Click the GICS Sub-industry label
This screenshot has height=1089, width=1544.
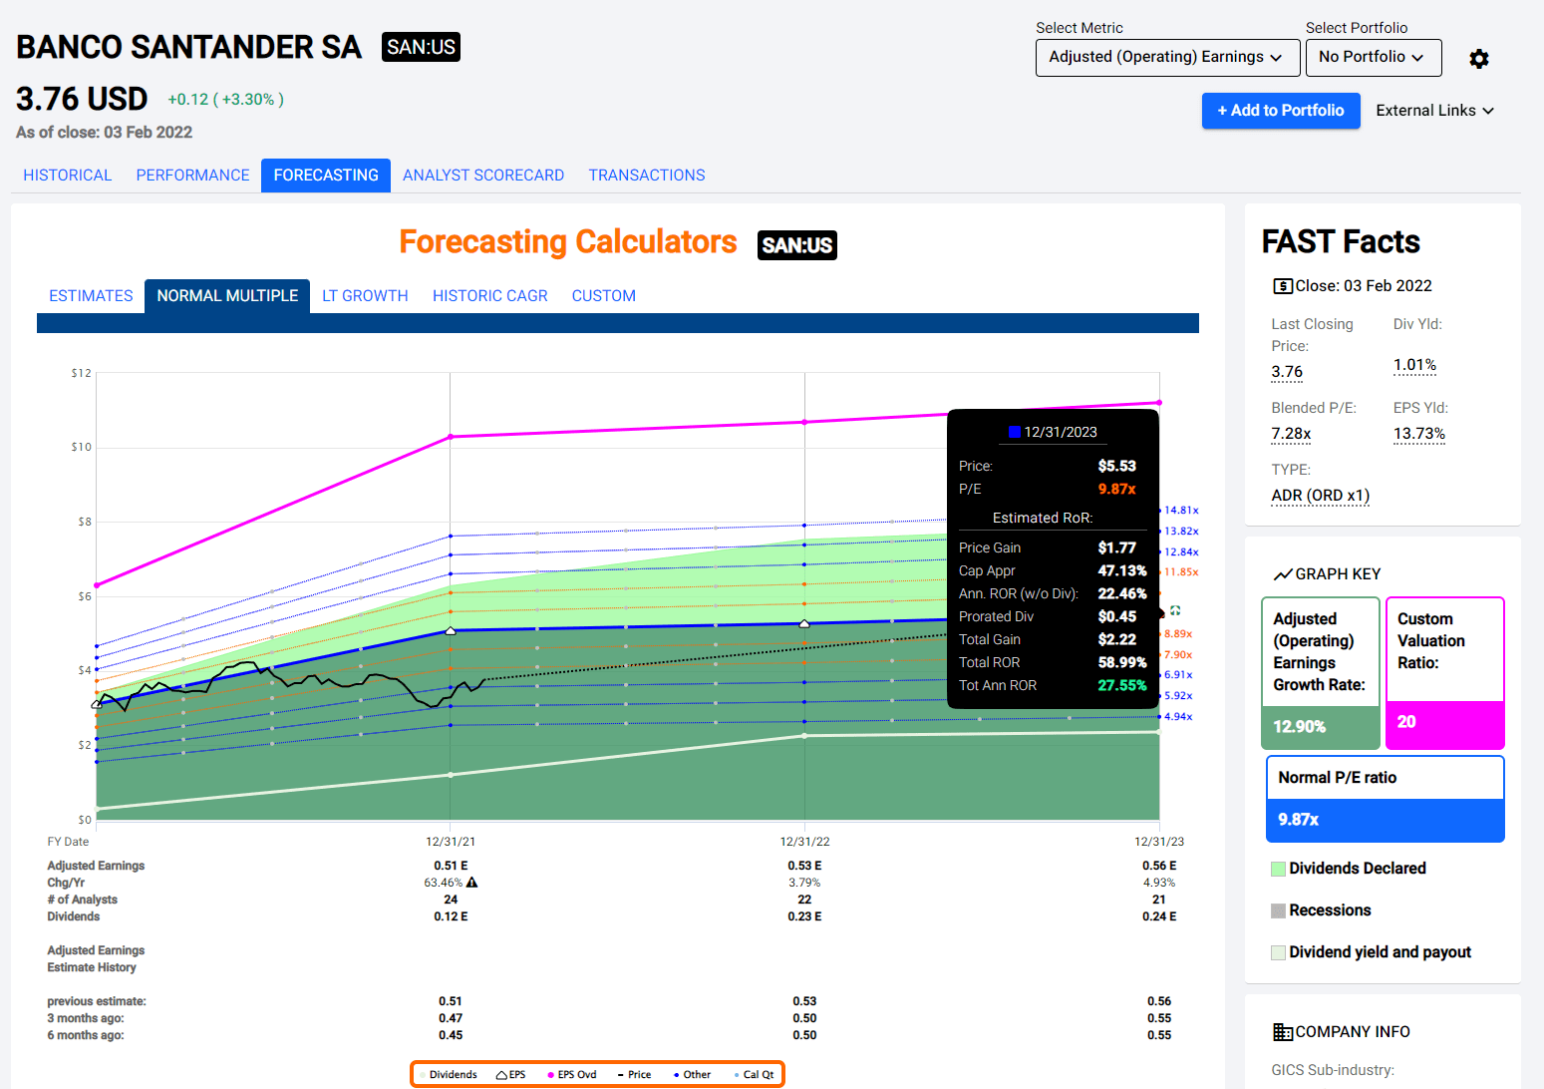point(1333,1070)
